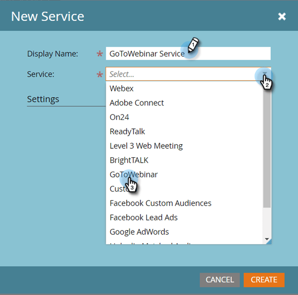Choose Level 3 Web Meeting
The width and height of the screenshot is (298, 295).
tap(184, 146)
